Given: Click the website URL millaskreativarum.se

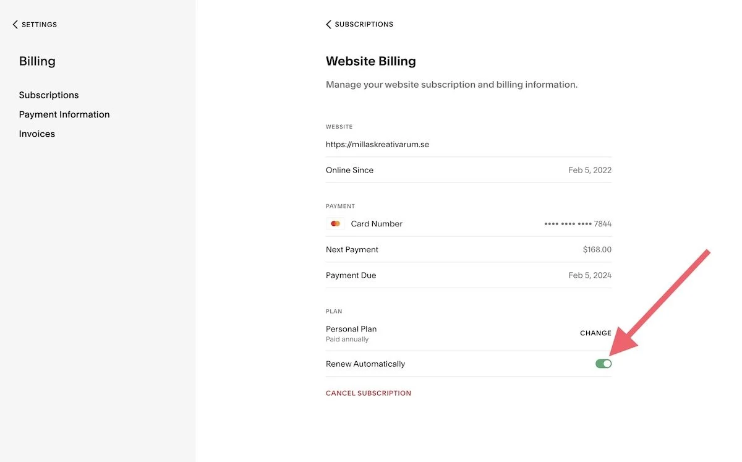Looking at the screenshot, I should [377, 143].
